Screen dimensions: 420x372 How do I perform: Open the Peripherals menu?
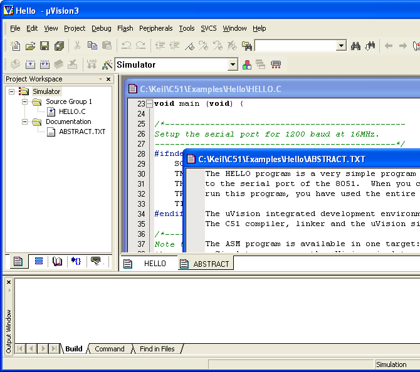pyautogui.click(x=156, y=28)
